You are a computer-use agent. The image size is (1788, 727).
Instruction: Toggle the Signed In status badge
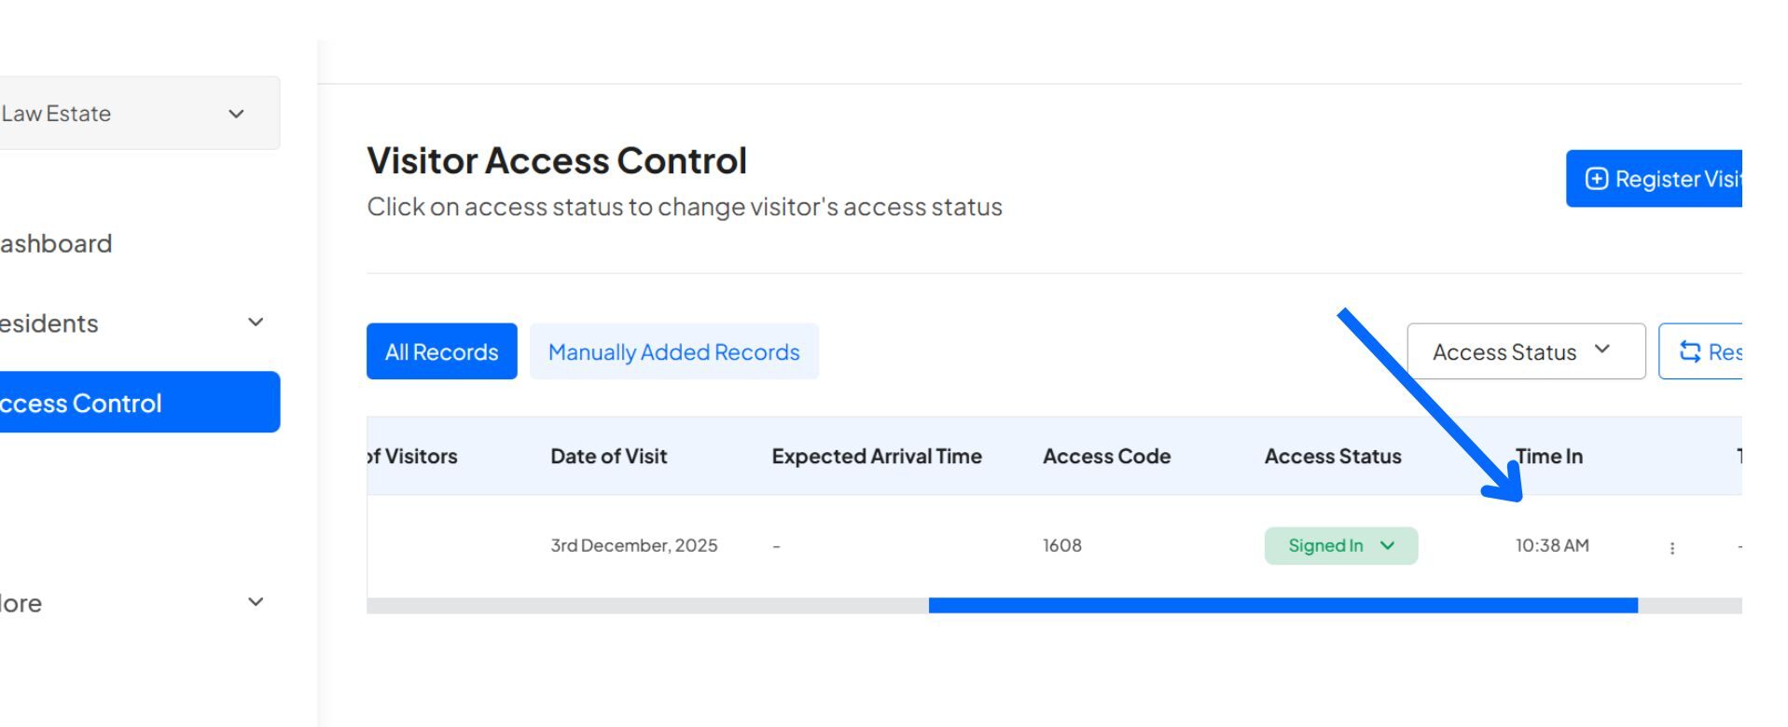[1340, 545]
